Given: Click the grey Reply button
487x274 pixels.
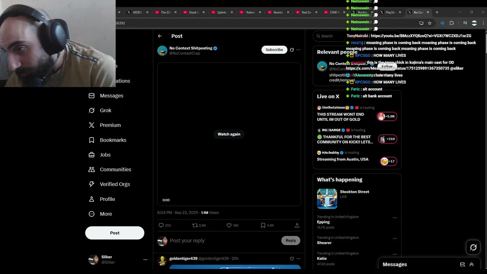Looking at the screenshot, I should pyautogui.click(x=291, y=241).
